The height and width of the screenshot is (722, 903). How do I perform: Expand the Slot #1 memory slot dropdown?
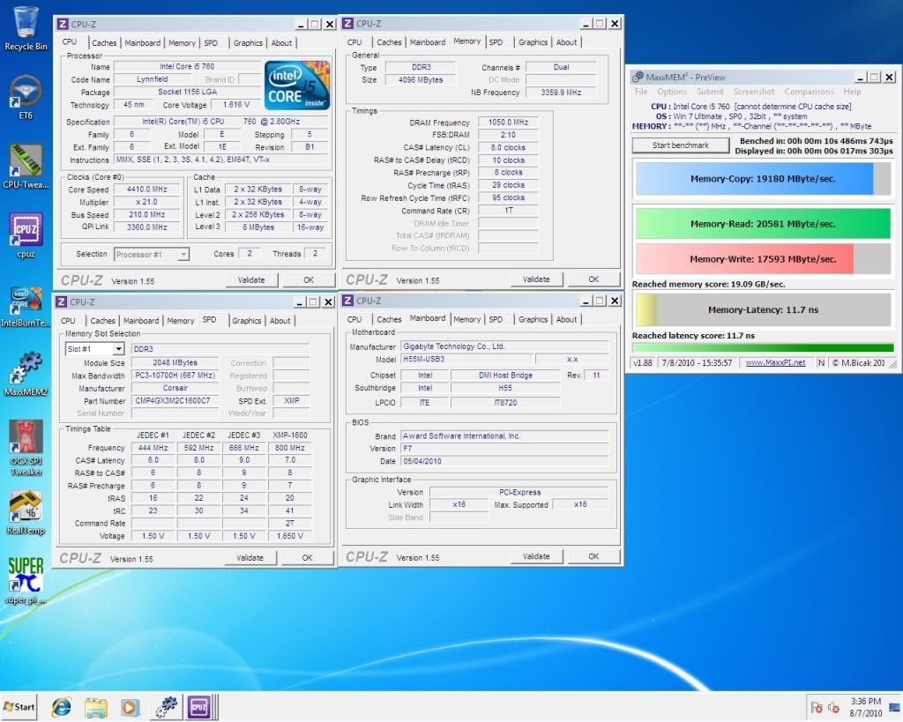coord(94,349)
